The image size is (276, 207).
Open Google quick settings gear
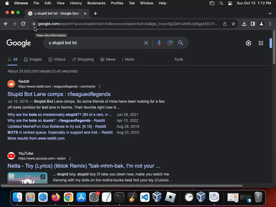click(x=248, y=43)
